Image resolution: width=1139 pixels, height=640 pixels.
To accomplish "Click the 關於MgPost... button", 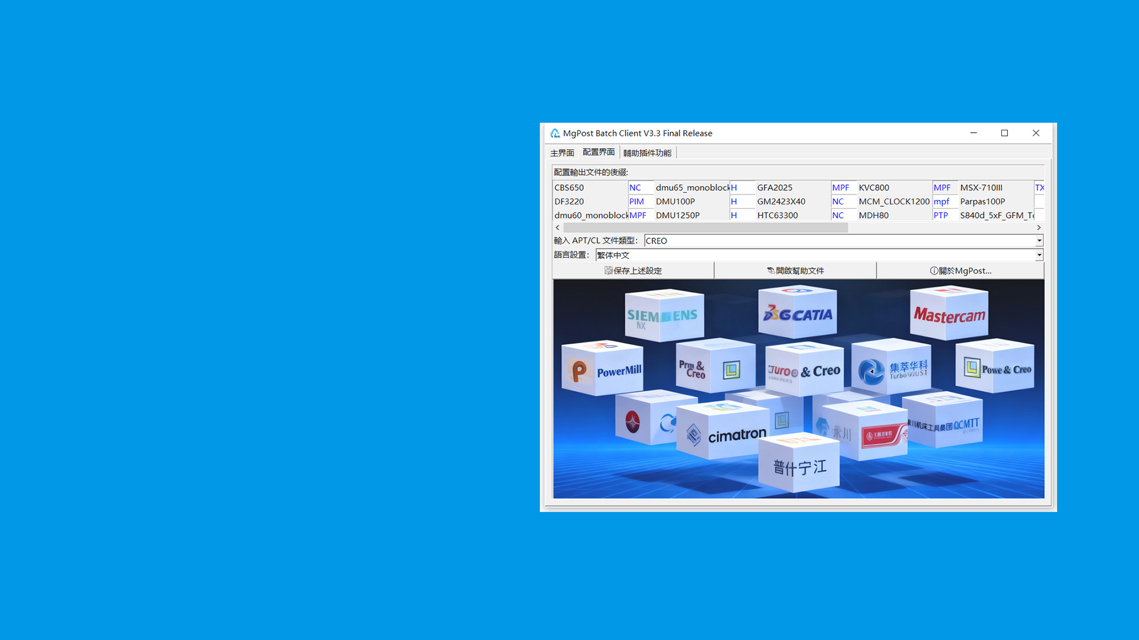I will [x=960, y=271].
